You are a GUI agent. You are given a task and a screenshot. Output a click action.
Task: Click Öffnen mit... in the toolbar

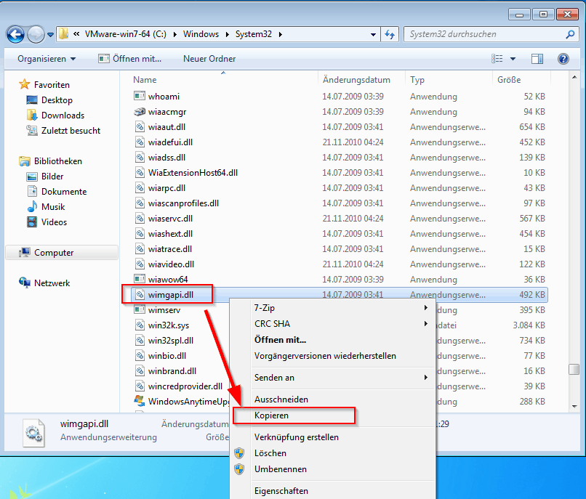click(x=129, y=59)
